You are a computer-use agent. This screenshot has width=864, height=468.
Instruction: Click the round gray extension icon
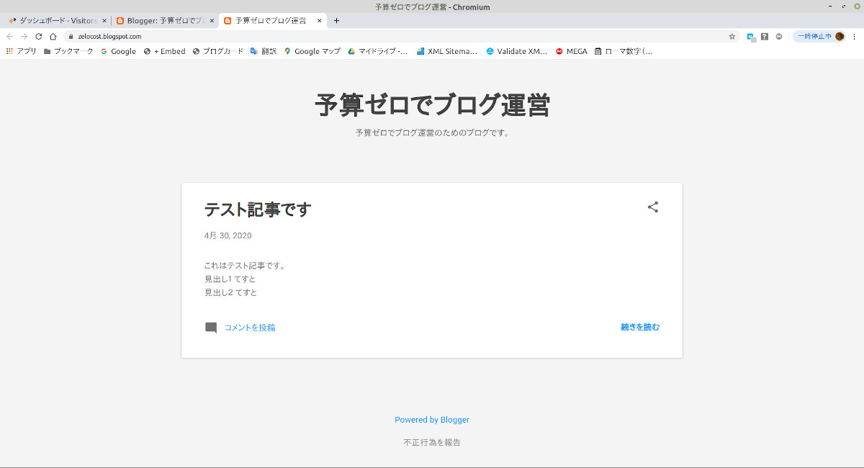click(x=779, y=36)
